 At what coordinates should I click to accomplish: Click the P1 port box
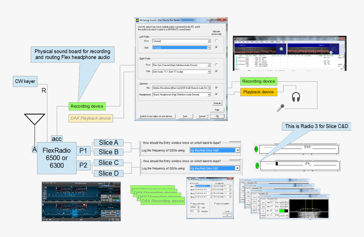tap(83, 151)
